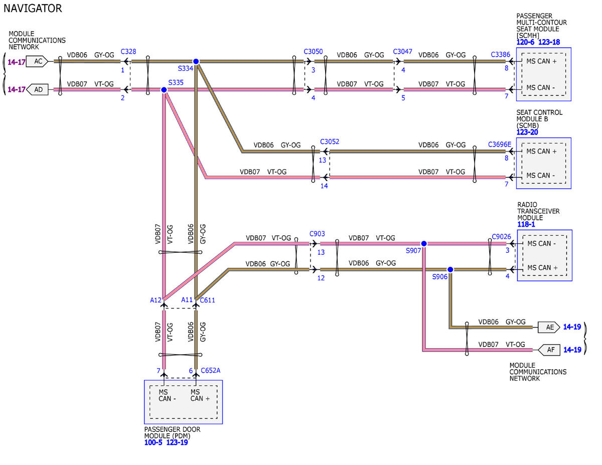Select pin 7 of connector C652A

(x=159, y=371)
